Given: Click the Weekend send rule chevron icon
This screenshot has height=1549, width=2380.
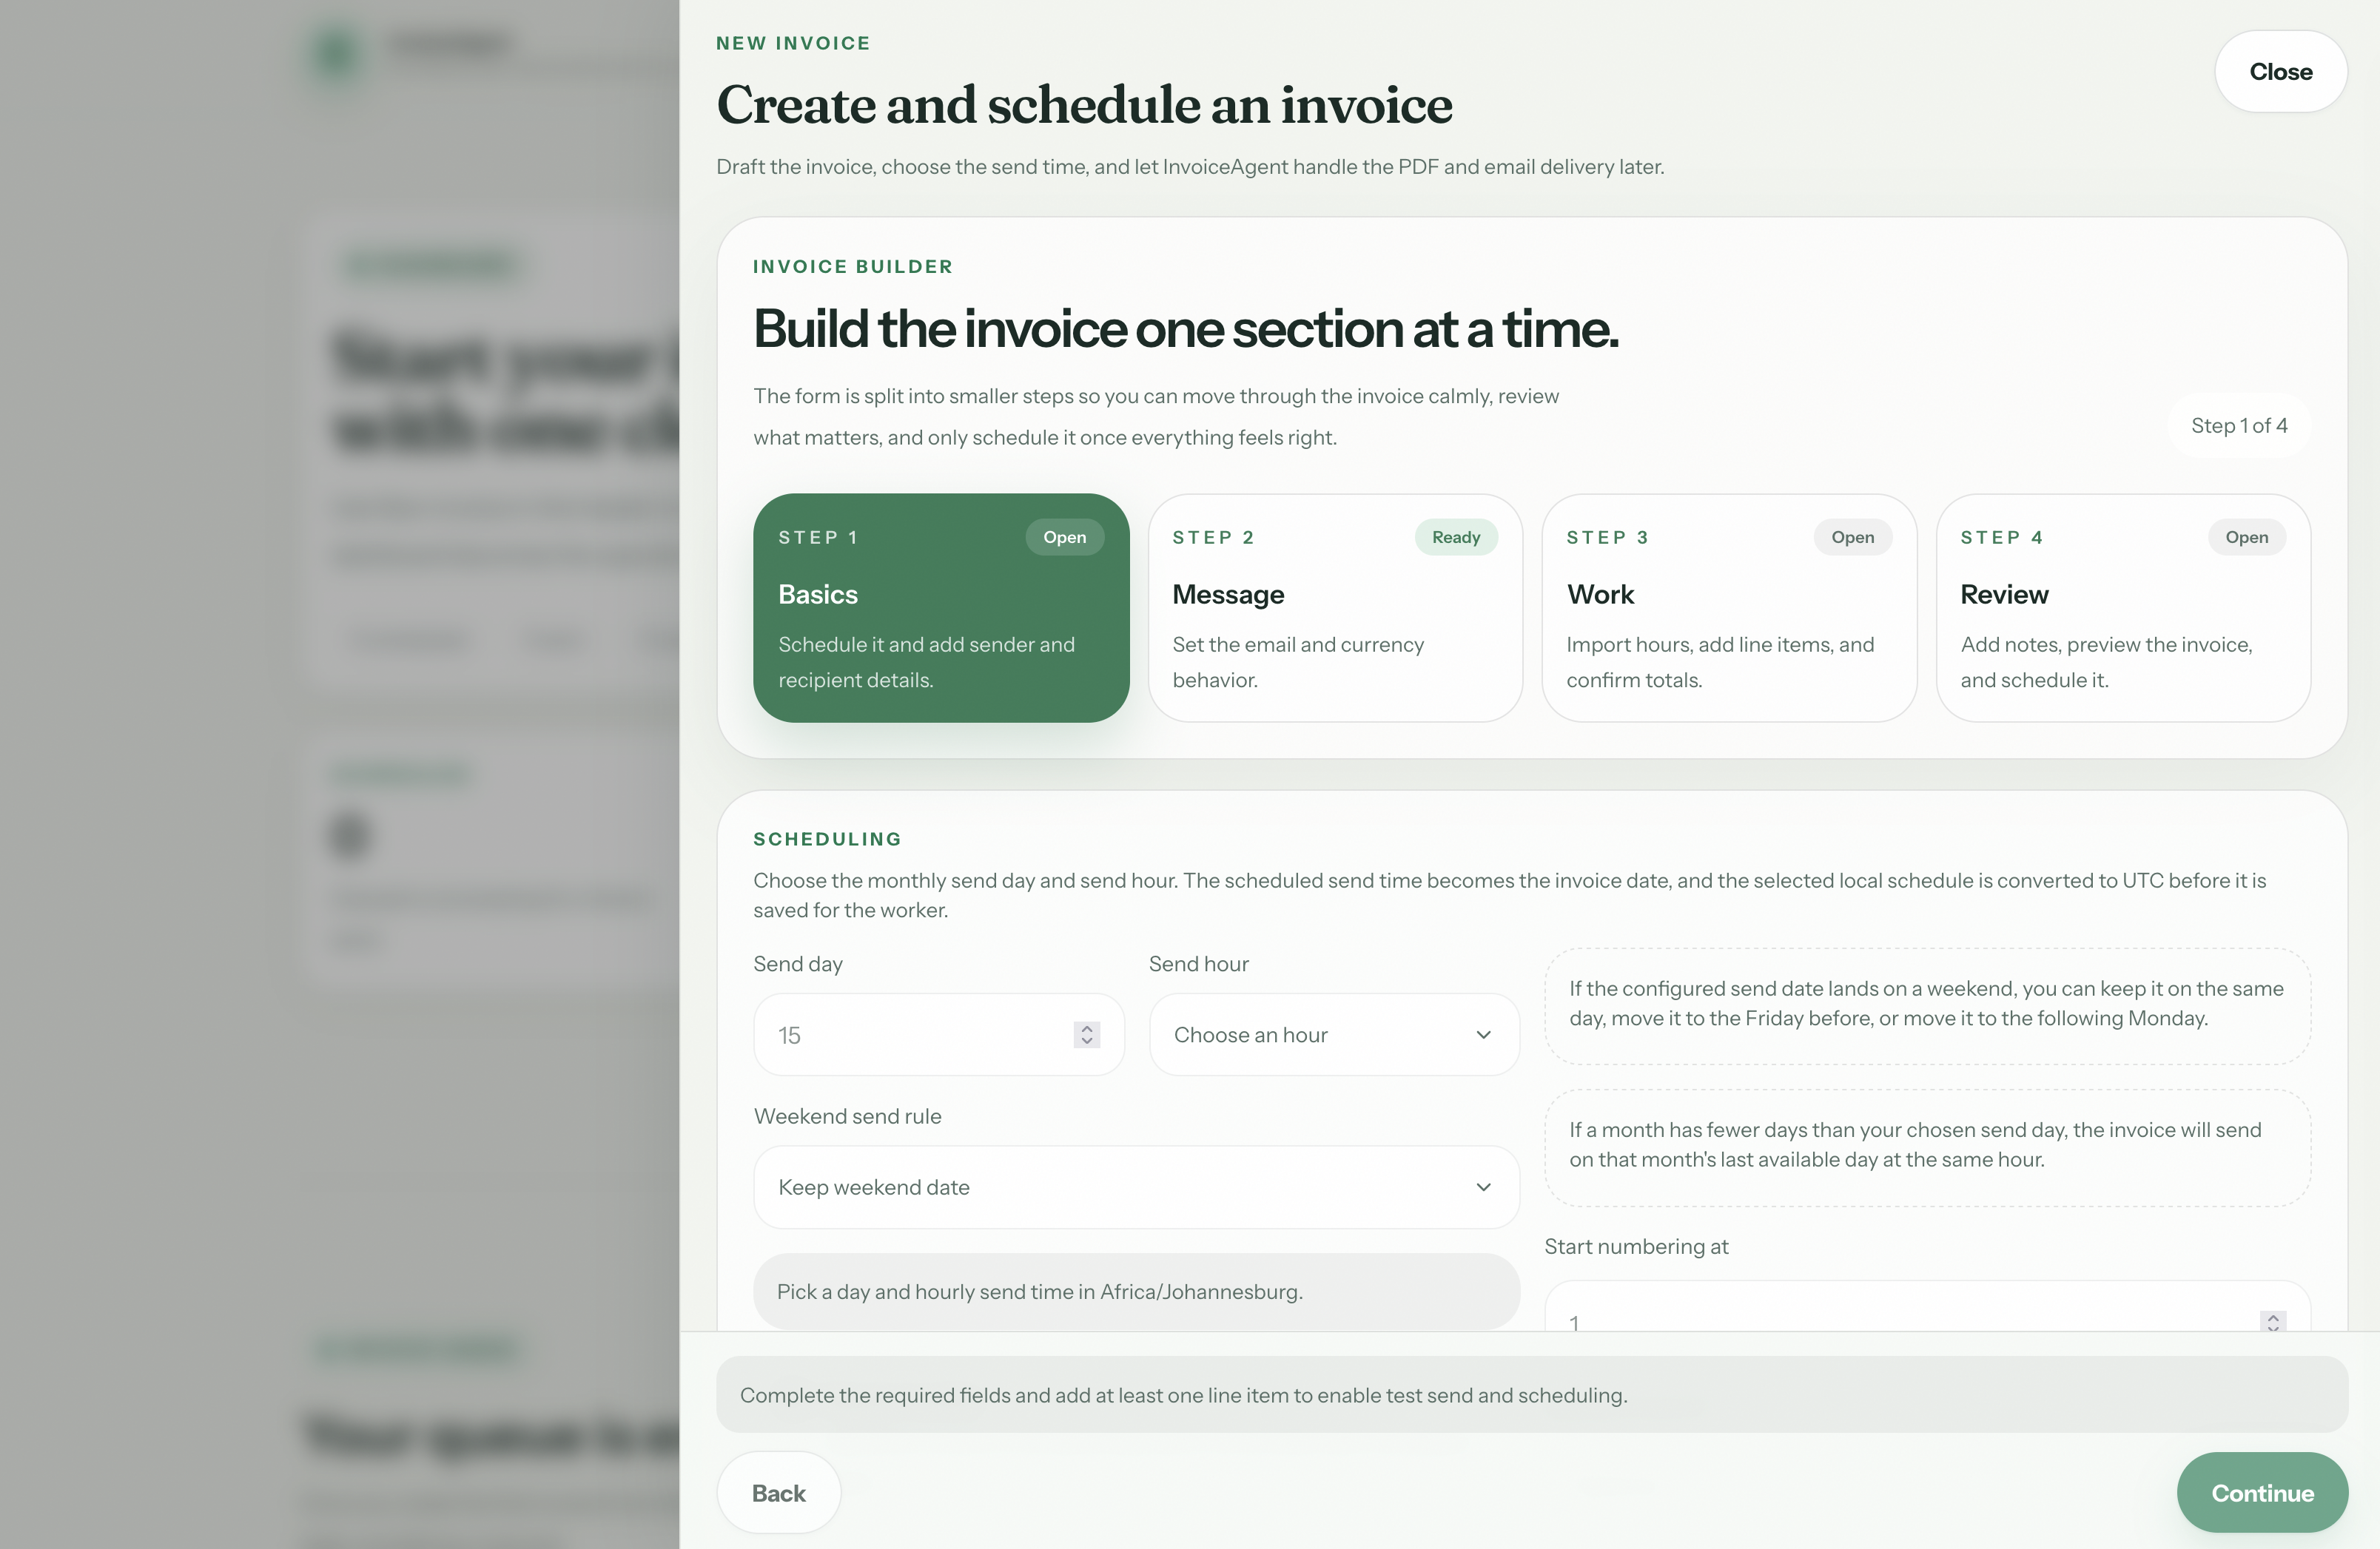Looking at the screenshot, I should point(1483,1187).
